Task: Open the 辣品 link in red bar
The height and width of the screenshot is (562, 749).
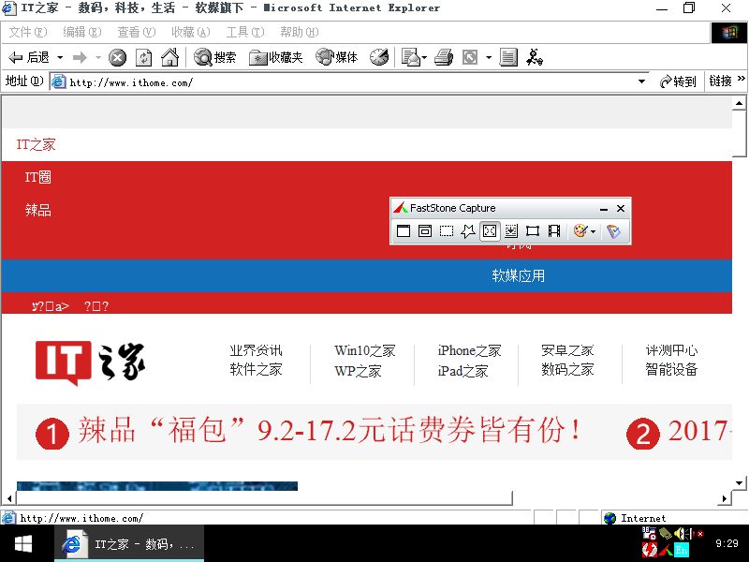Action: pyautogui.click(x=38, y=210)
